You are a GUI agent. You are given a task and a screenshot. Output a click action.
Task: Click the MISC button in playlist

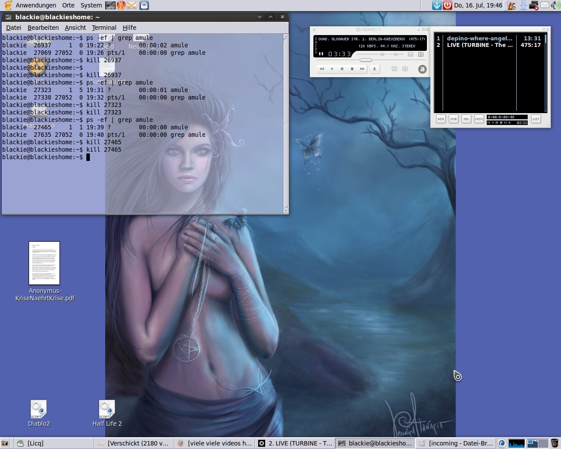pyautogui.click(x=479, y=119)
